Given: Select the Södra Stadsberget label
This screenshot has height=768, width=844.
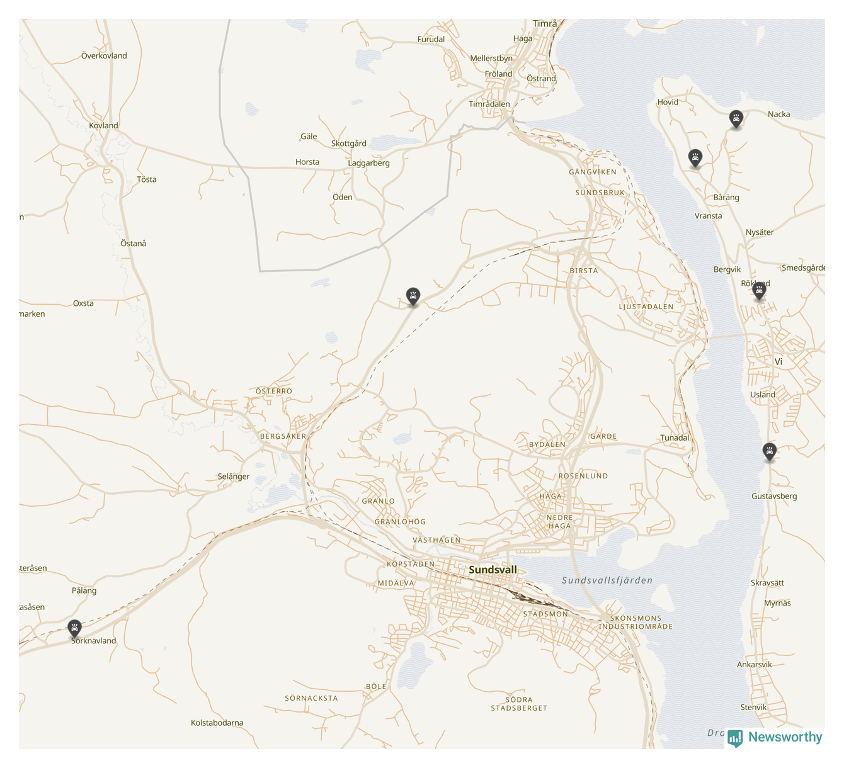Looking at the screenshot, I should (x=519, y=704).
